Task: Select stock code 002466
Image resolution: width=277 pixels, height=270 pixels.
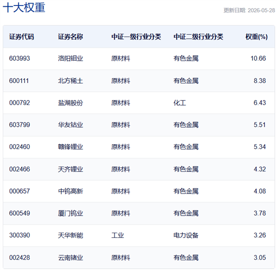Action: (x=19, y=169)
